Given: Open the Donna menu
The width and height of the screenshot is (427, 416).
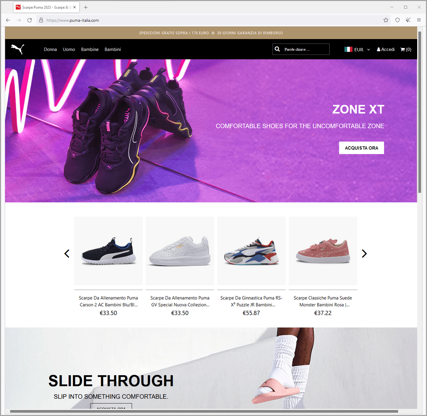Looking at the screenshot, I should (50, 49).
